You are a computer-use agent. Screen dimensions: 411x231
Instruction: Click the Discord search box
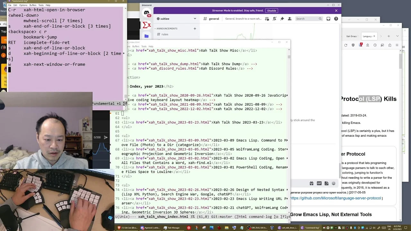tap(308, 19)
